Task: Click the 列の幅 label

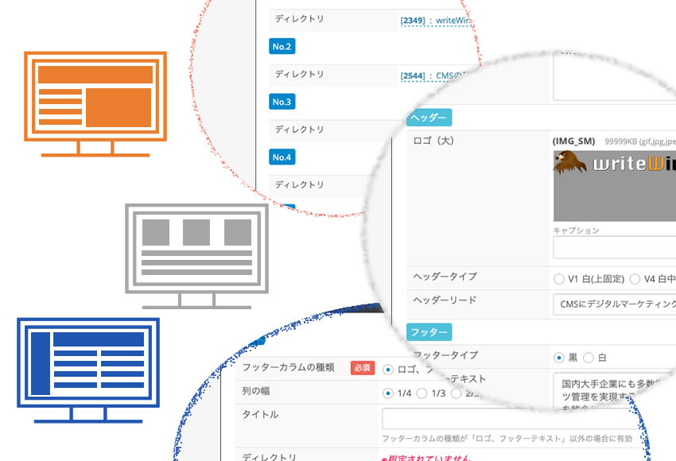Action: [255, 391]
